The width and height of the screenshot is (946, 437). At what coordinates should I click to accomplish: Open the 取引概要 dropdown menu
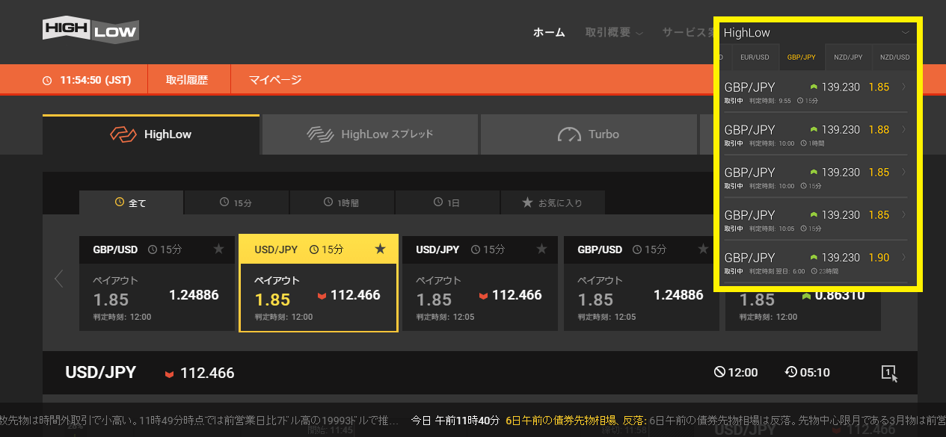614,32
